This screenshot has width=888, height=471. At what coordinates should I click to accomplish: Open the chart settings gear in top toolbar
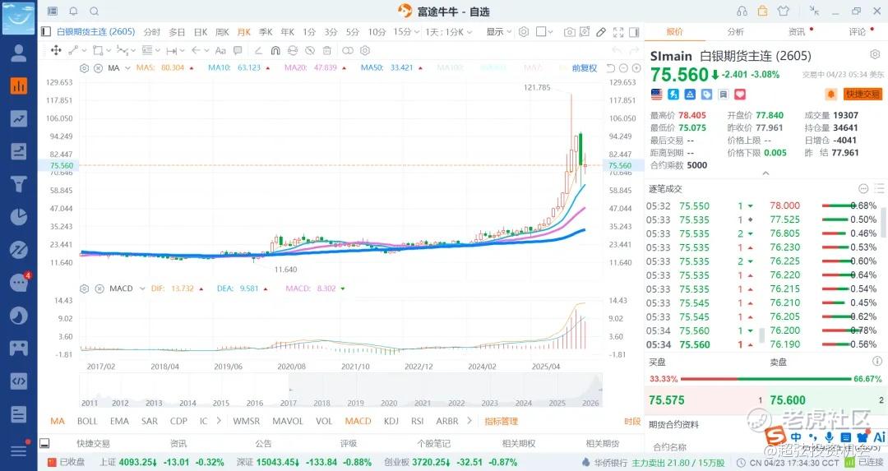pyautogui.click(x=524, y=32)
